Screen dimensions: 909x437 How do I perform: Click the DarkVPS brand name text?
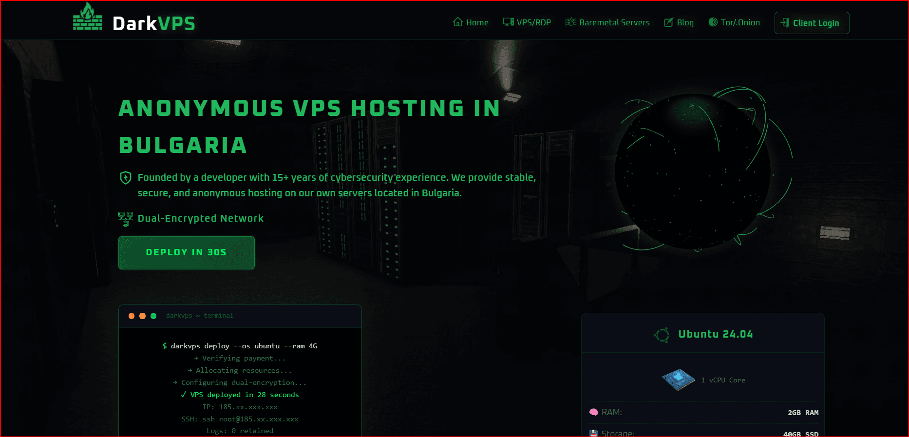[x=154, y=23]
